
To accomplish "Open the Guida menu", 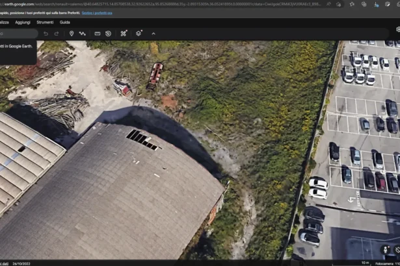I will pyautogui.click(x=65, y=22).
